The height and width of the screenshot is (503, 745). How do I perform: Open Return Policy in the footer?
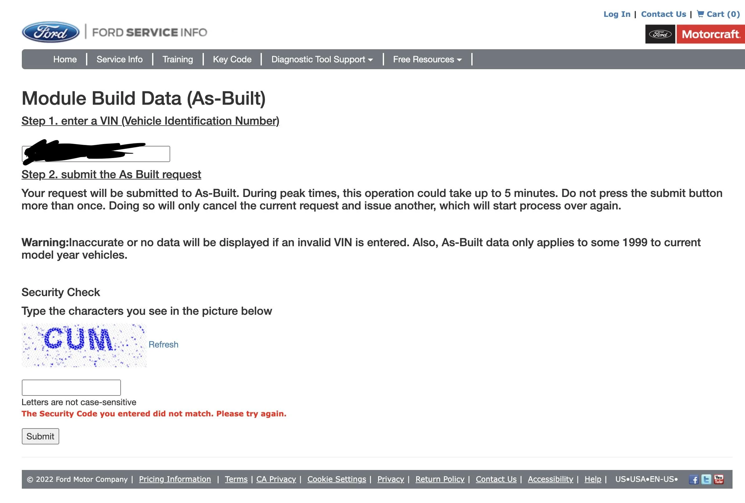coord(440,479)
